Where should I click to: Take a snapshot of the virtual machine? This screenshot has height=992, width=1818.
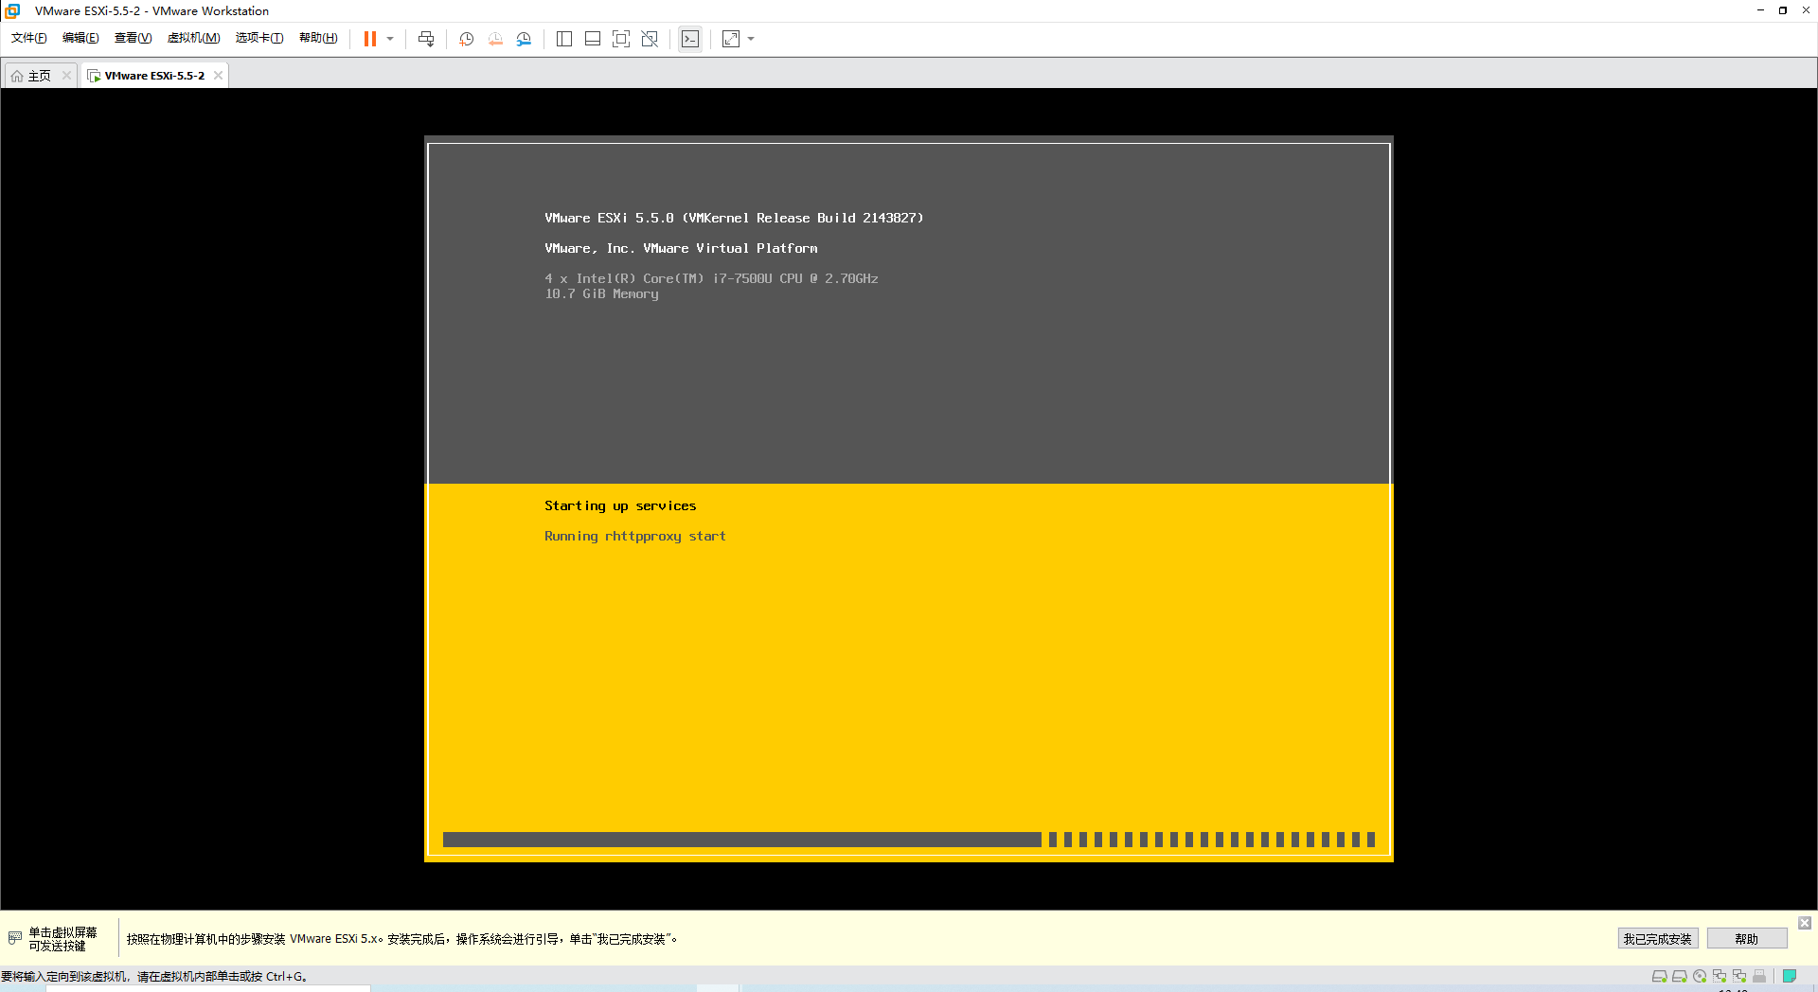(466, 39)
